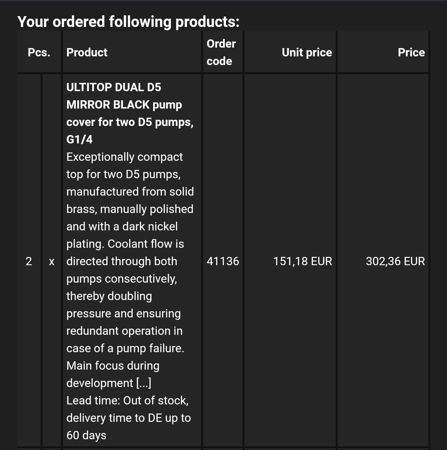The image size is (447, 450).
Task: Click the "MIRROR BLACK pump" title line
Action: [124, 105]
